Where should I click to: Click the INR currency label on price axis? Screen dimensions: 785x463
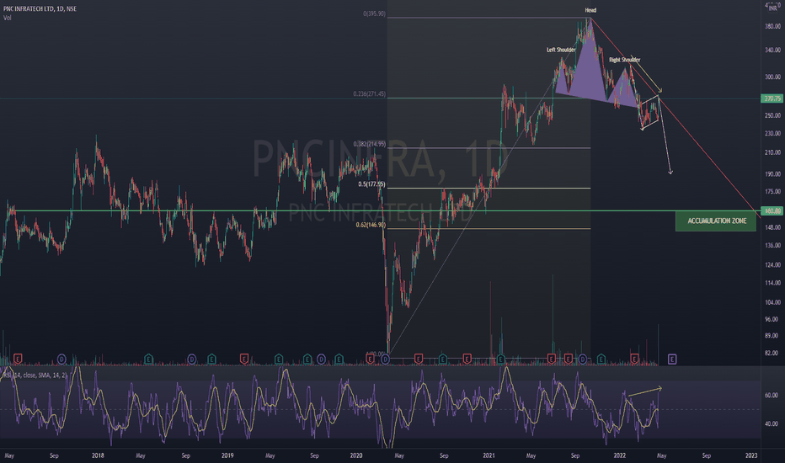point(773,8)
